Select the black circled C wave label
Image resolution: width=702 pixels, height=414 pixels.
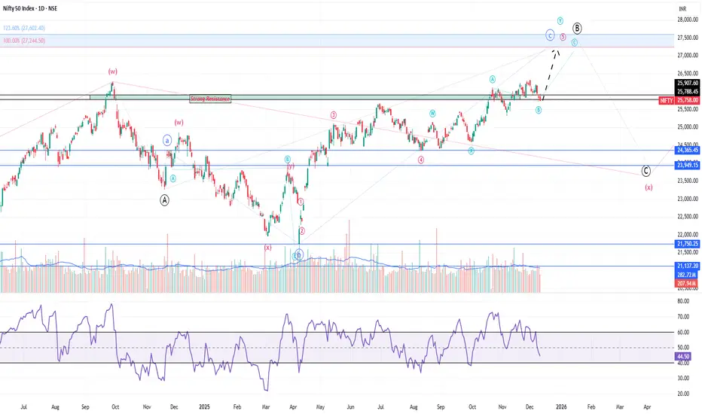(646, 171)
